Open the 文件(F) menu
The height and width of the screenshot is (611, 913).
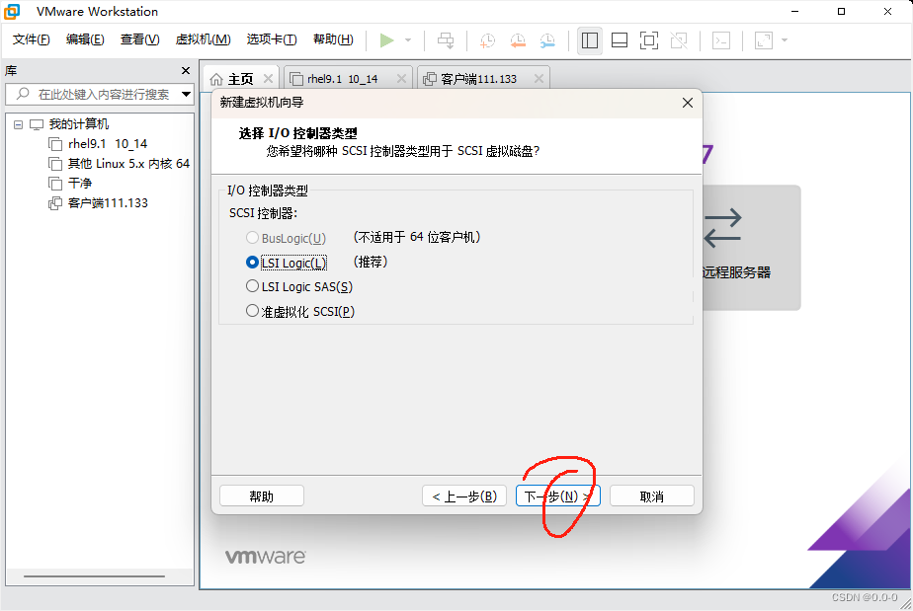[x=32, y=39]
